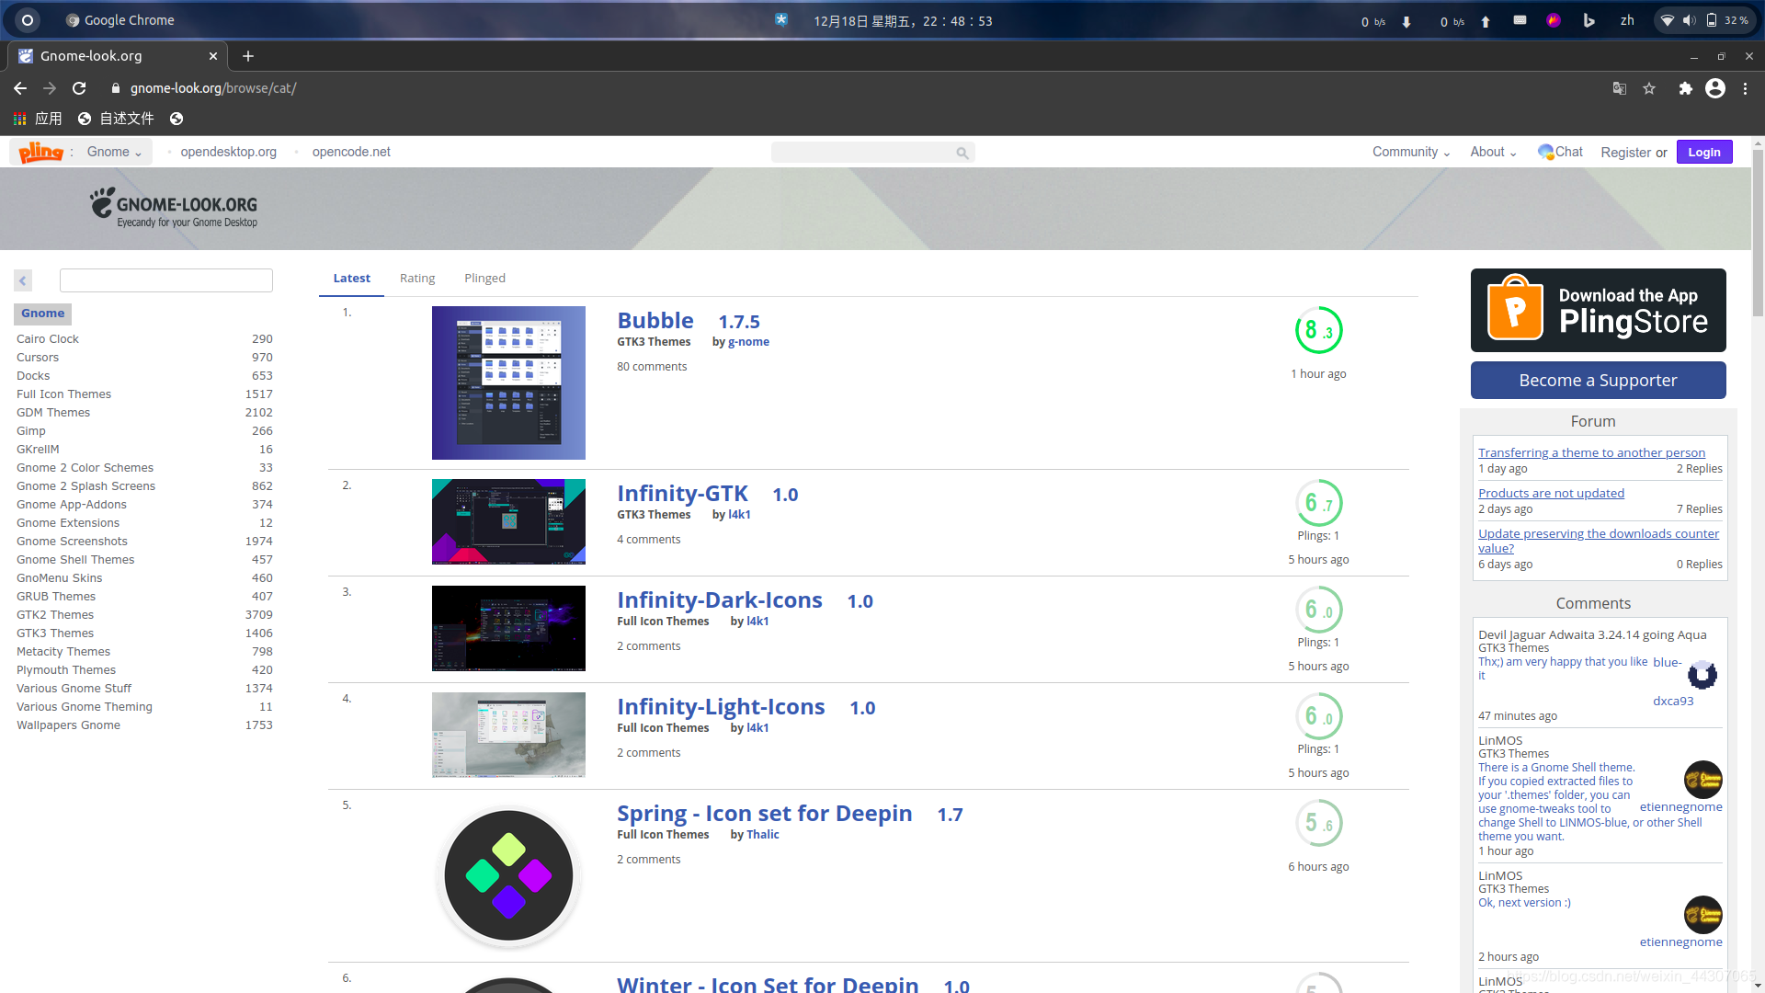Click the apps grid bookmark icon
1765x993 pixels.
click(19, 119)
